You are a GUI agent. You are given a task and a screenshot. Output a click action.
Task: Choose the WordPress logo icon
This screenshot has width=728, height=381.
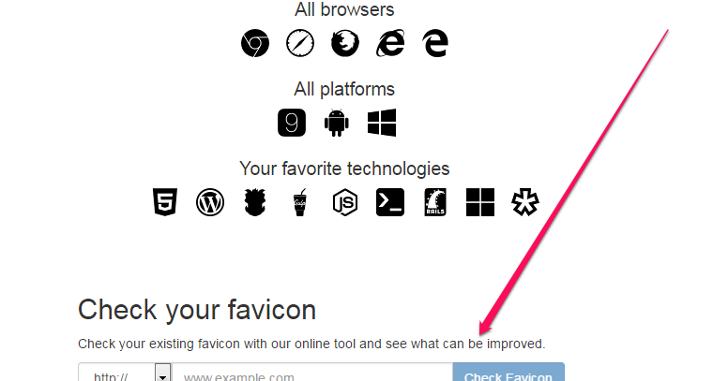coord(210,202)
